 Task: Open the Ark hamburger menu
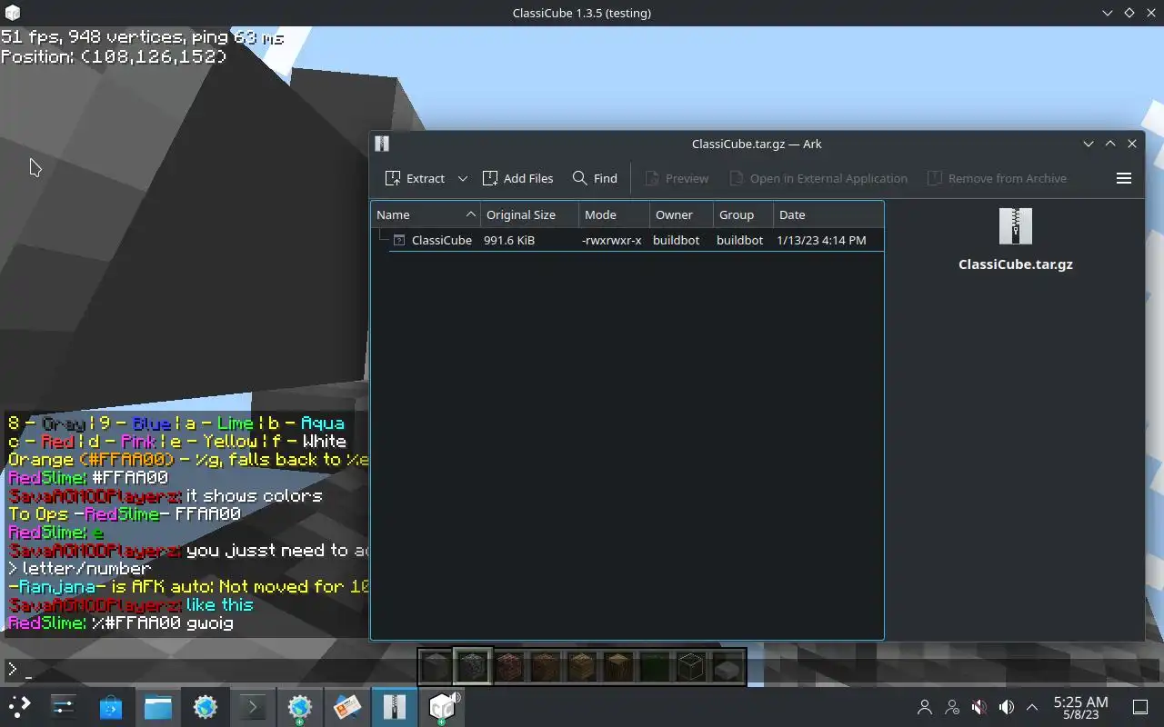point(1124,178)
